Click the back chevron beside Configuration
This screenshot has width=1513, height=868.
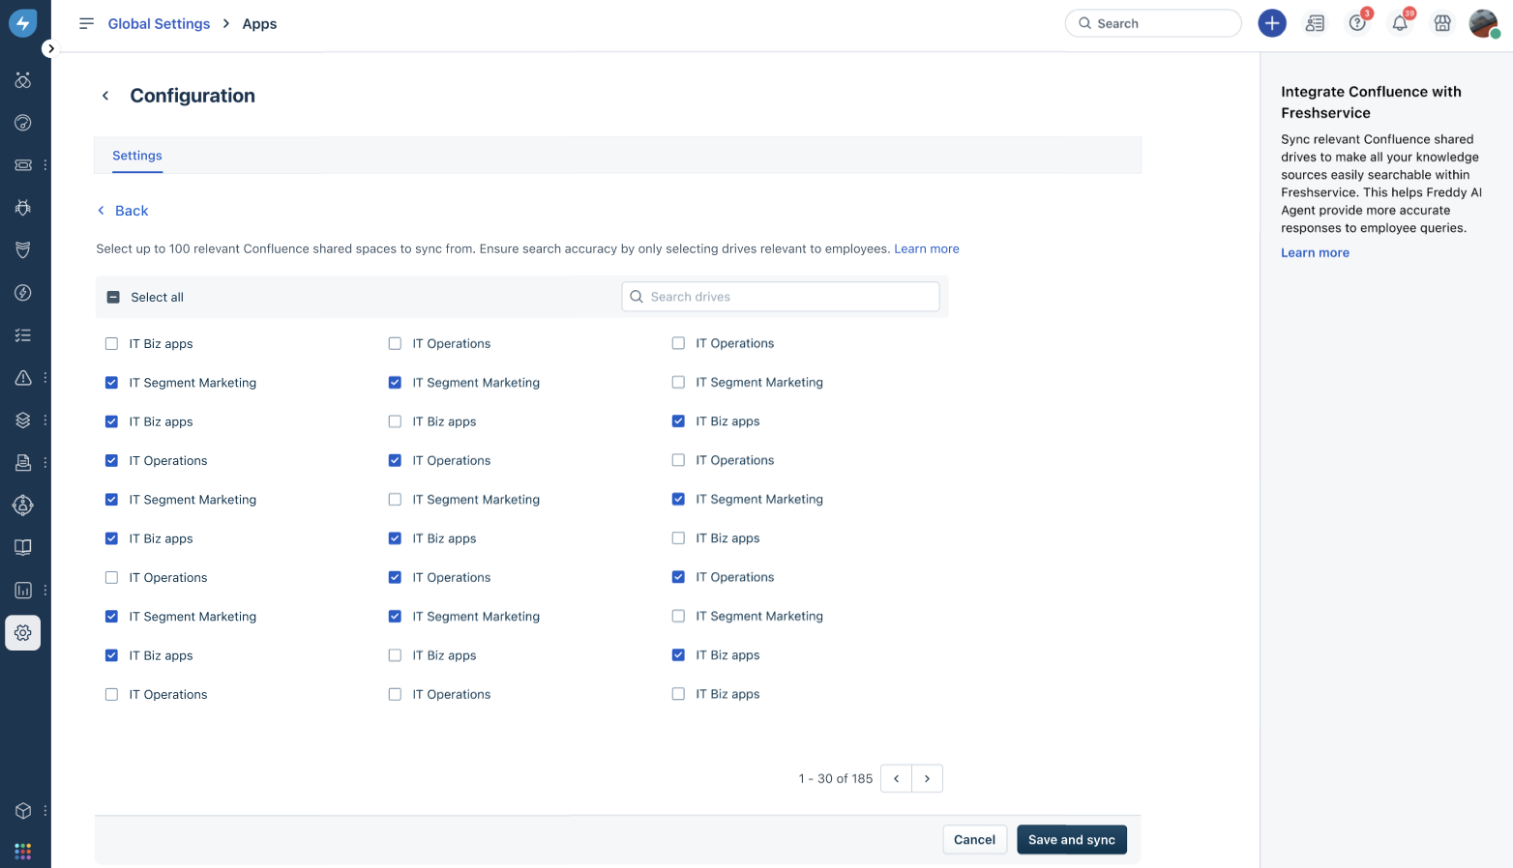[105, 96]
